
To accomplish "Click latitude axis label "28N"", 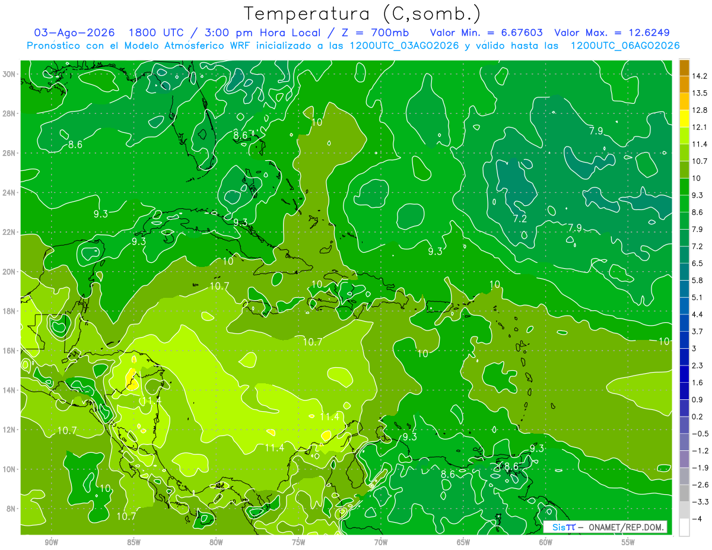I will [x=9, y=113].
